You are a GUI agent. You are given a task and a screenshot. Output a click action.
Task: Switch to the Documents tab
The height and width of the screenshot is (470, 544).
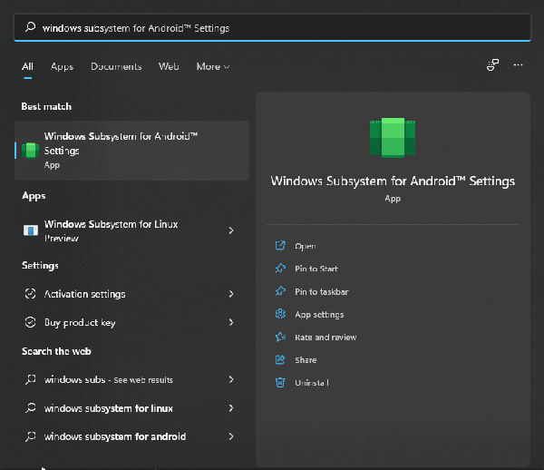116,66
